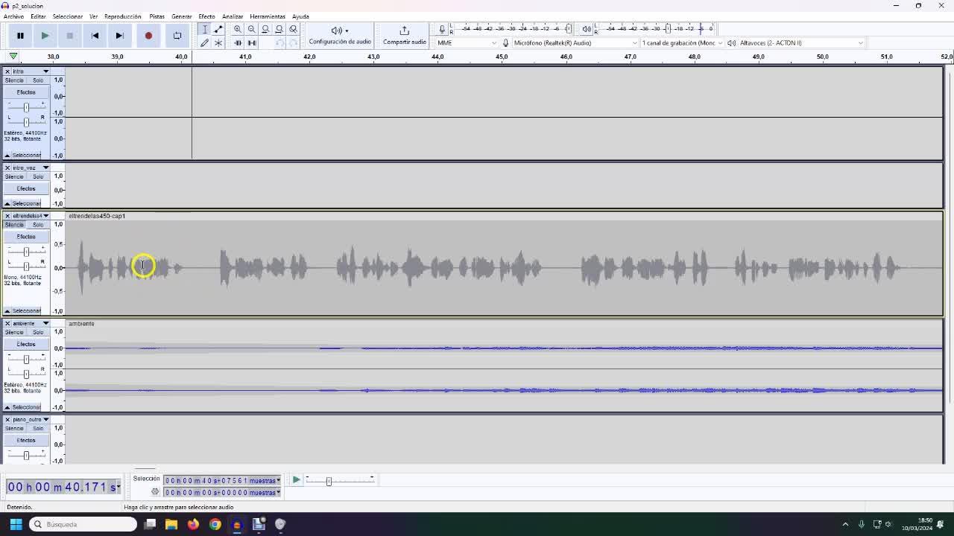Click Efectos button on the intro track
The image size is (954, 536).
[x=26, y=92]
